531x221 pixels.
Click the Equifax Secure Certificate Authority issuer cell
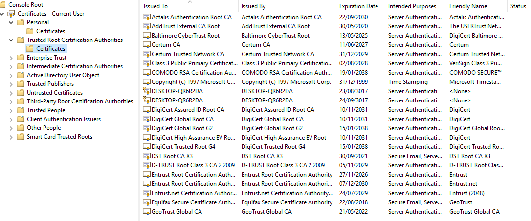[287, 202]
